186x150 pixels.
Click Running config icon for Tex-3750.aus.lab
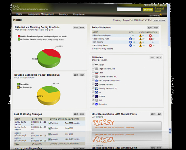(50, 123)
